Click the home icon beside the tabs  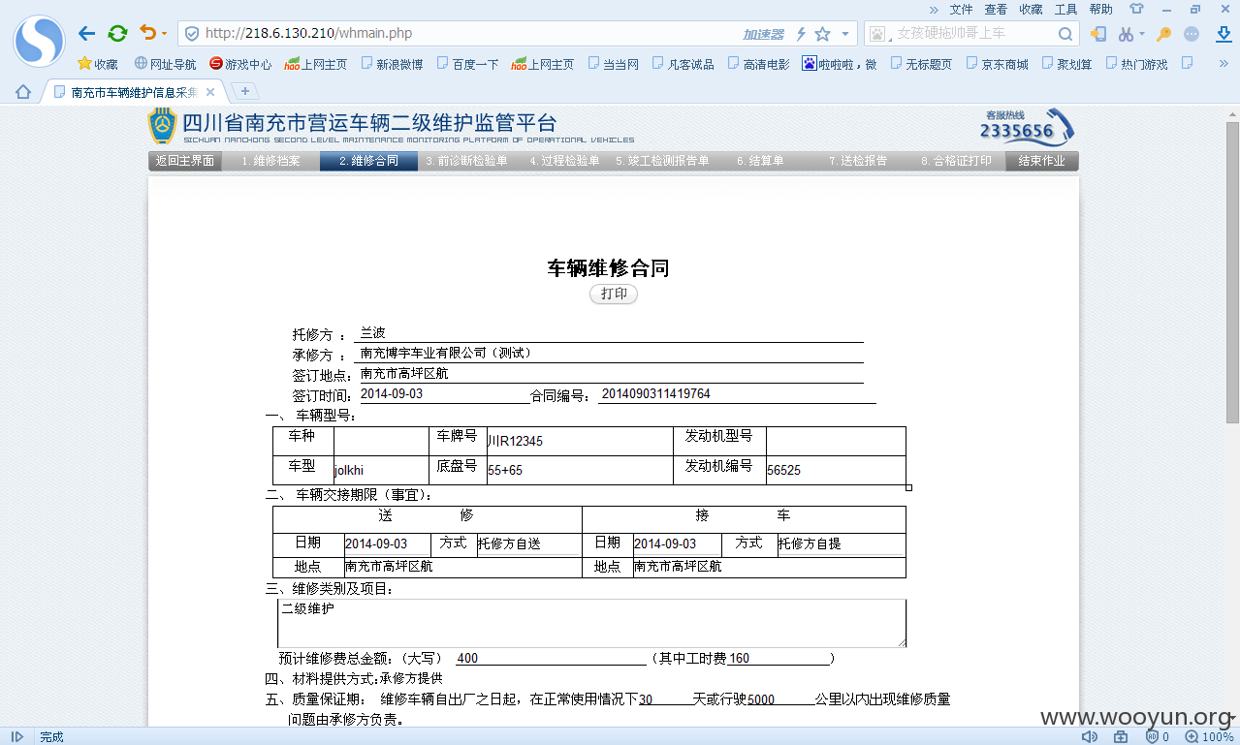click(x=23, y=92)
